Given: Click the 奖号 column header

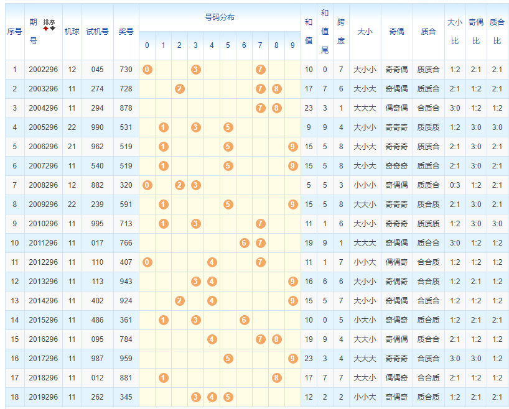Looking at the screenshot, I should (126, 32).
